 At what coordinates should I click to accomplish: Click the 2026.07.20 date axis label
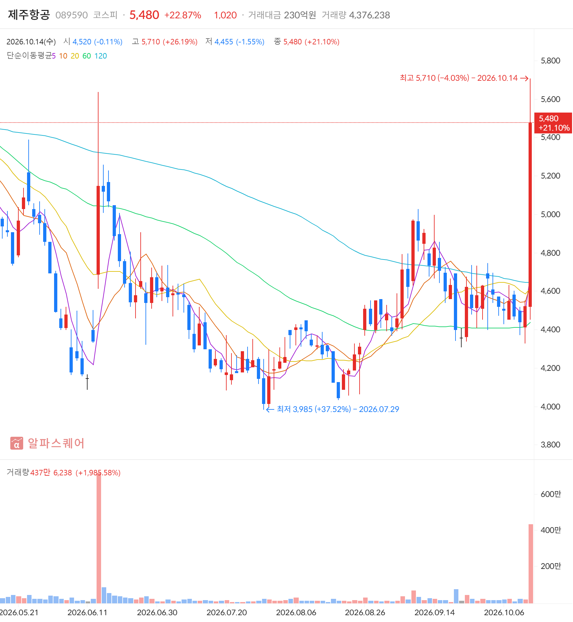tap(227, 613)
